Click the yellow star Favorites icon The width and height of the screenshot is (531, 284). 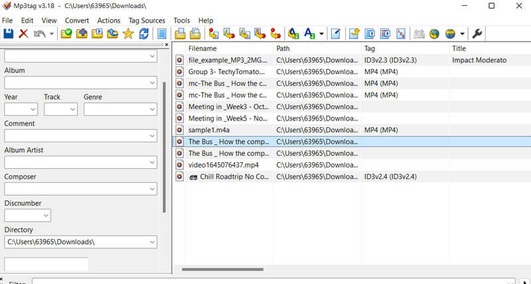tap(128, 34)
